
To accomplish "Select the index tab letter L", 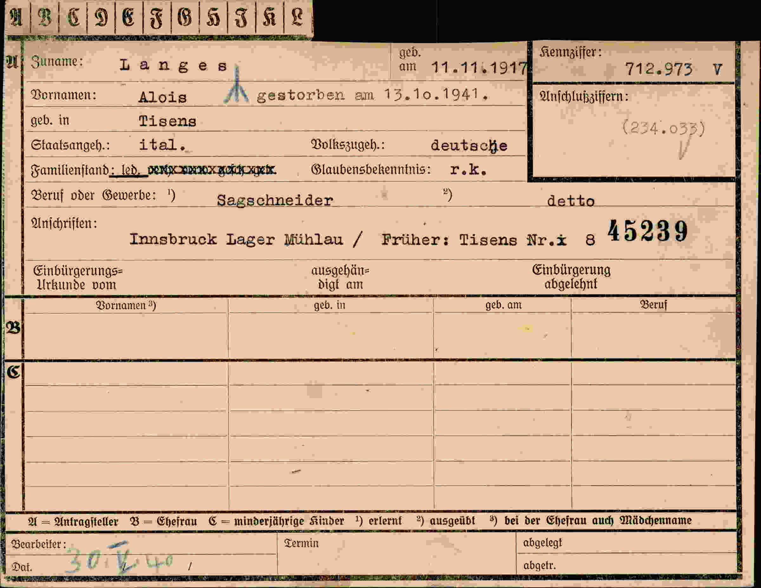I will pos(297,18).
